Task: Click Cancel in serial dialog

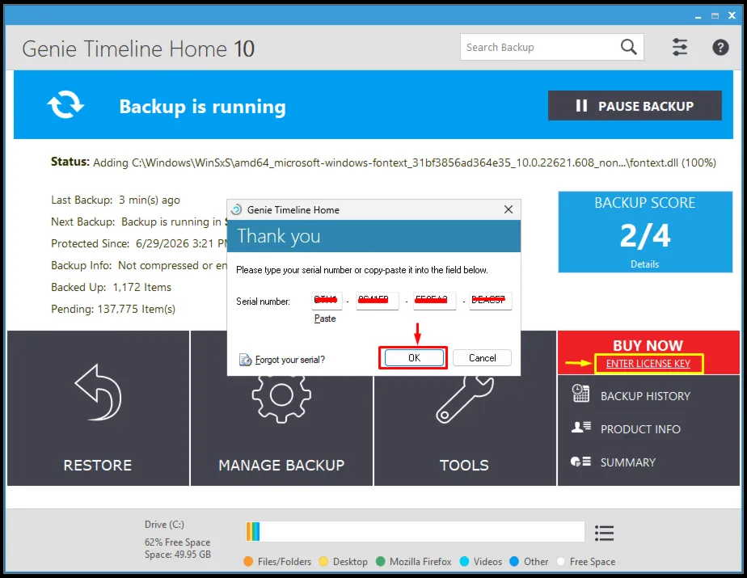Action: tap(482, 358)
